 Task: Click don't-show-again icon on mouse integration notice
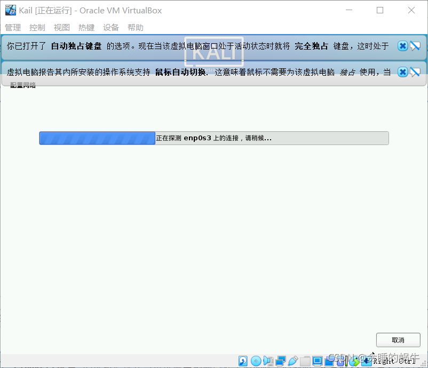point(415,72)
